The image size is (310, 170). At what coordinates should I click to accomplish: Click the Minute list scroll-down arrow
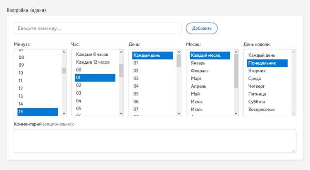tap(64, 113)
